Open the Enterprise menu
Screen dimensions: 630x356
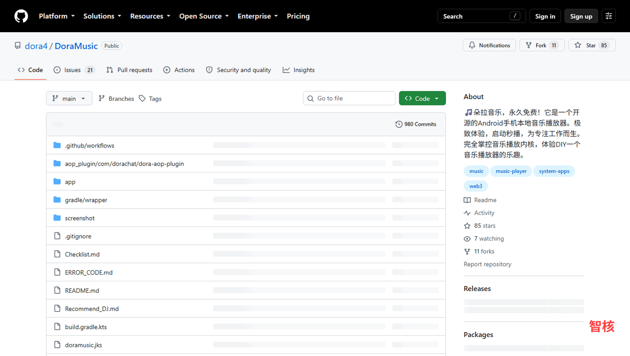[258, 16]
